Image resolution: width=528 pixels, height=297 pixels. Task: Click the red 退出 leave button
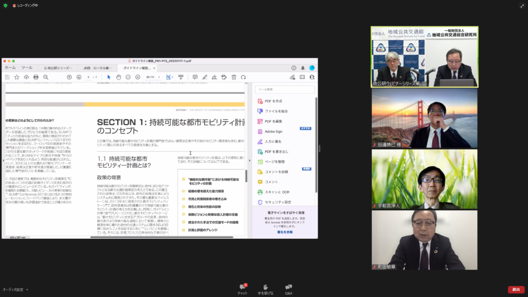(x=516, y=289)
